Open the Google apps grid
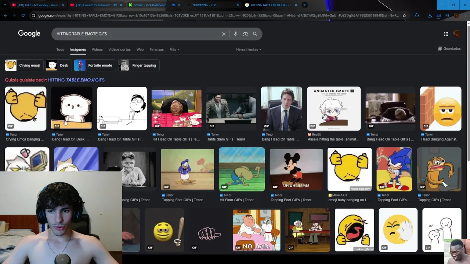The width and height of the screenshot is (470, 264). (x=446, y=34)
